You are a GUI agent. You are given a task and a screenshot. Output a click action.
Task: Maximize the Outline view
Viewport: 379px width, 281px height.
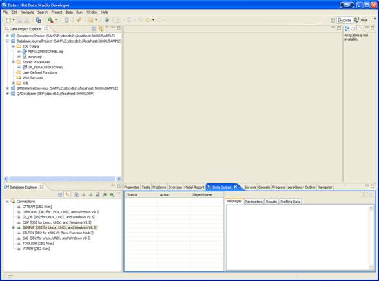click(373, 28)
